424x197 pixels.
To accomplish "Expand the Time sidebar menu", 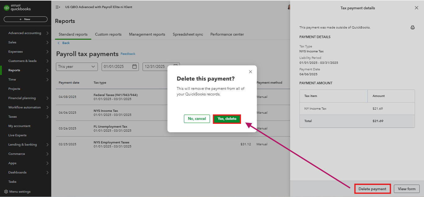I will pyautogui.click(x=47, y=80).
